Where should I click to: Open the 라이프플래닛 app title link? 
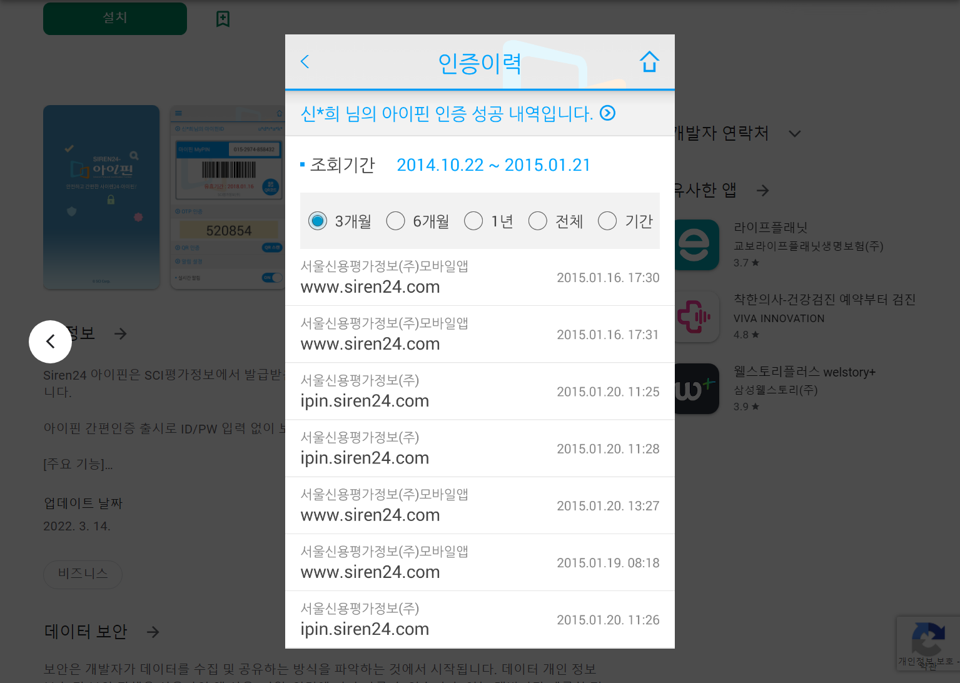point(771,228)
